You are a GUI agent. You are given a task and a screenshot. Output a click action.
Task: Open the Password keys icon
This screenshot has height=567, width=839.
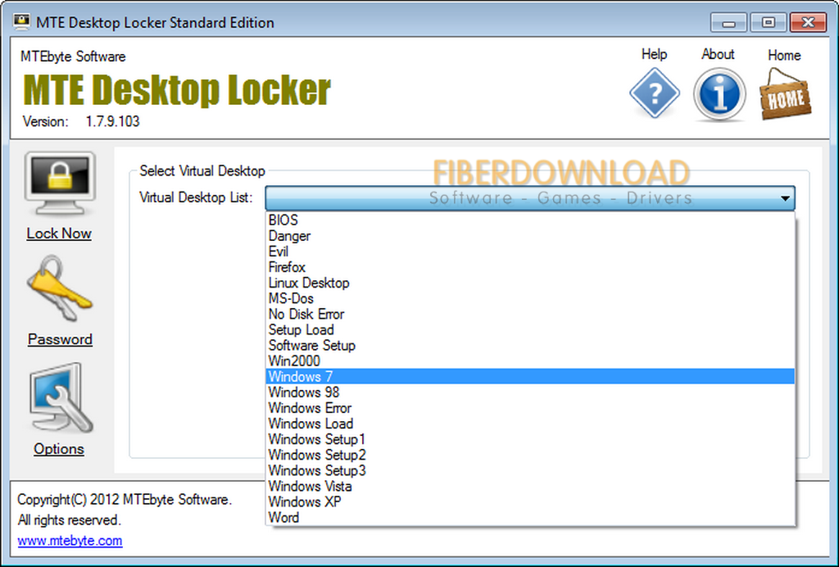60,289
